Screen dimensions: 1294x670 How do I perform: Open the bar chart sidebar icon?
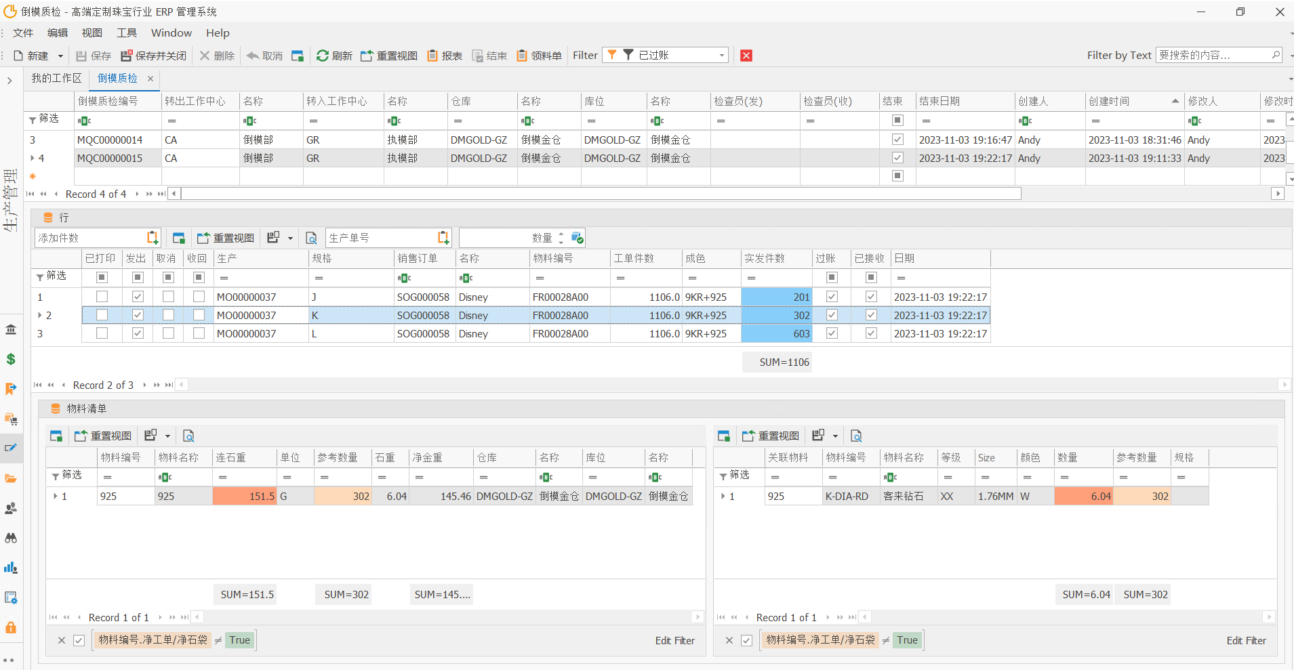[11, 568]
